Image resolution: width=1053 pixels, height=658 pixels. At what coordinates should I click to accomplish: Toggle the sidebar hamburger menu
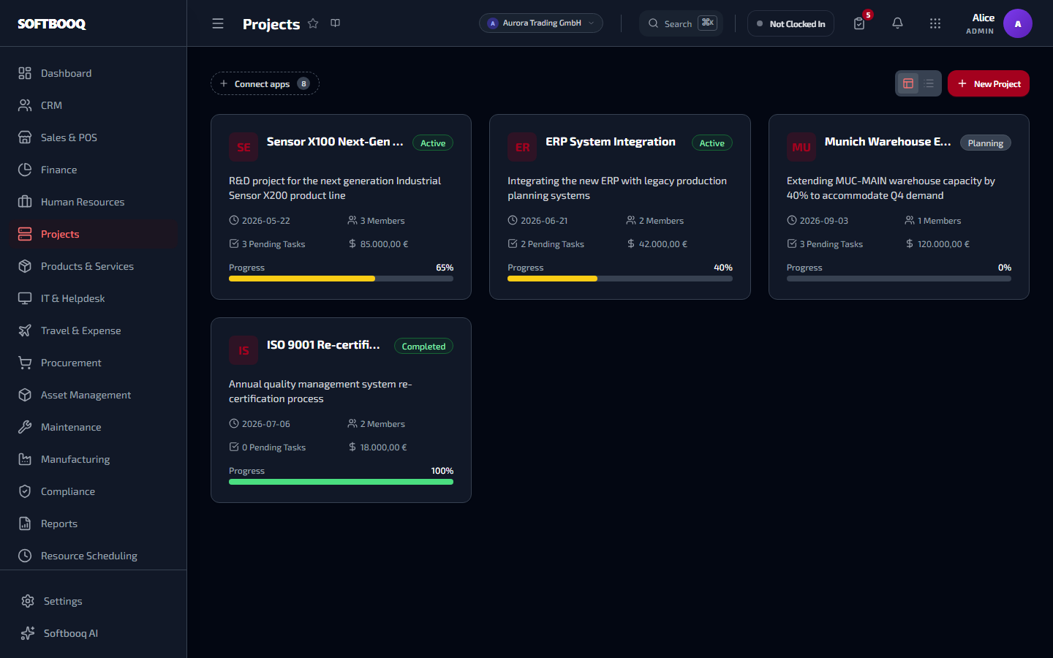218,23
